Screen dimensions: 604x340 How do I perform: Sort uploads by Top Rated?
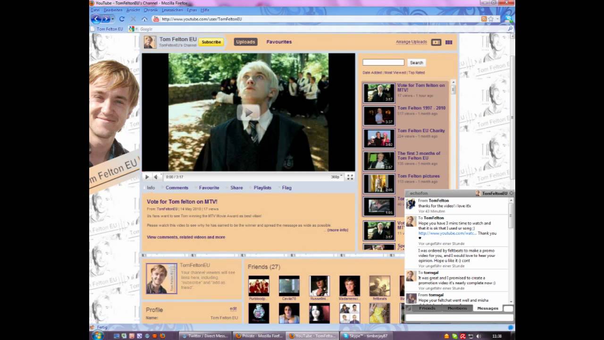click(417, 73)
